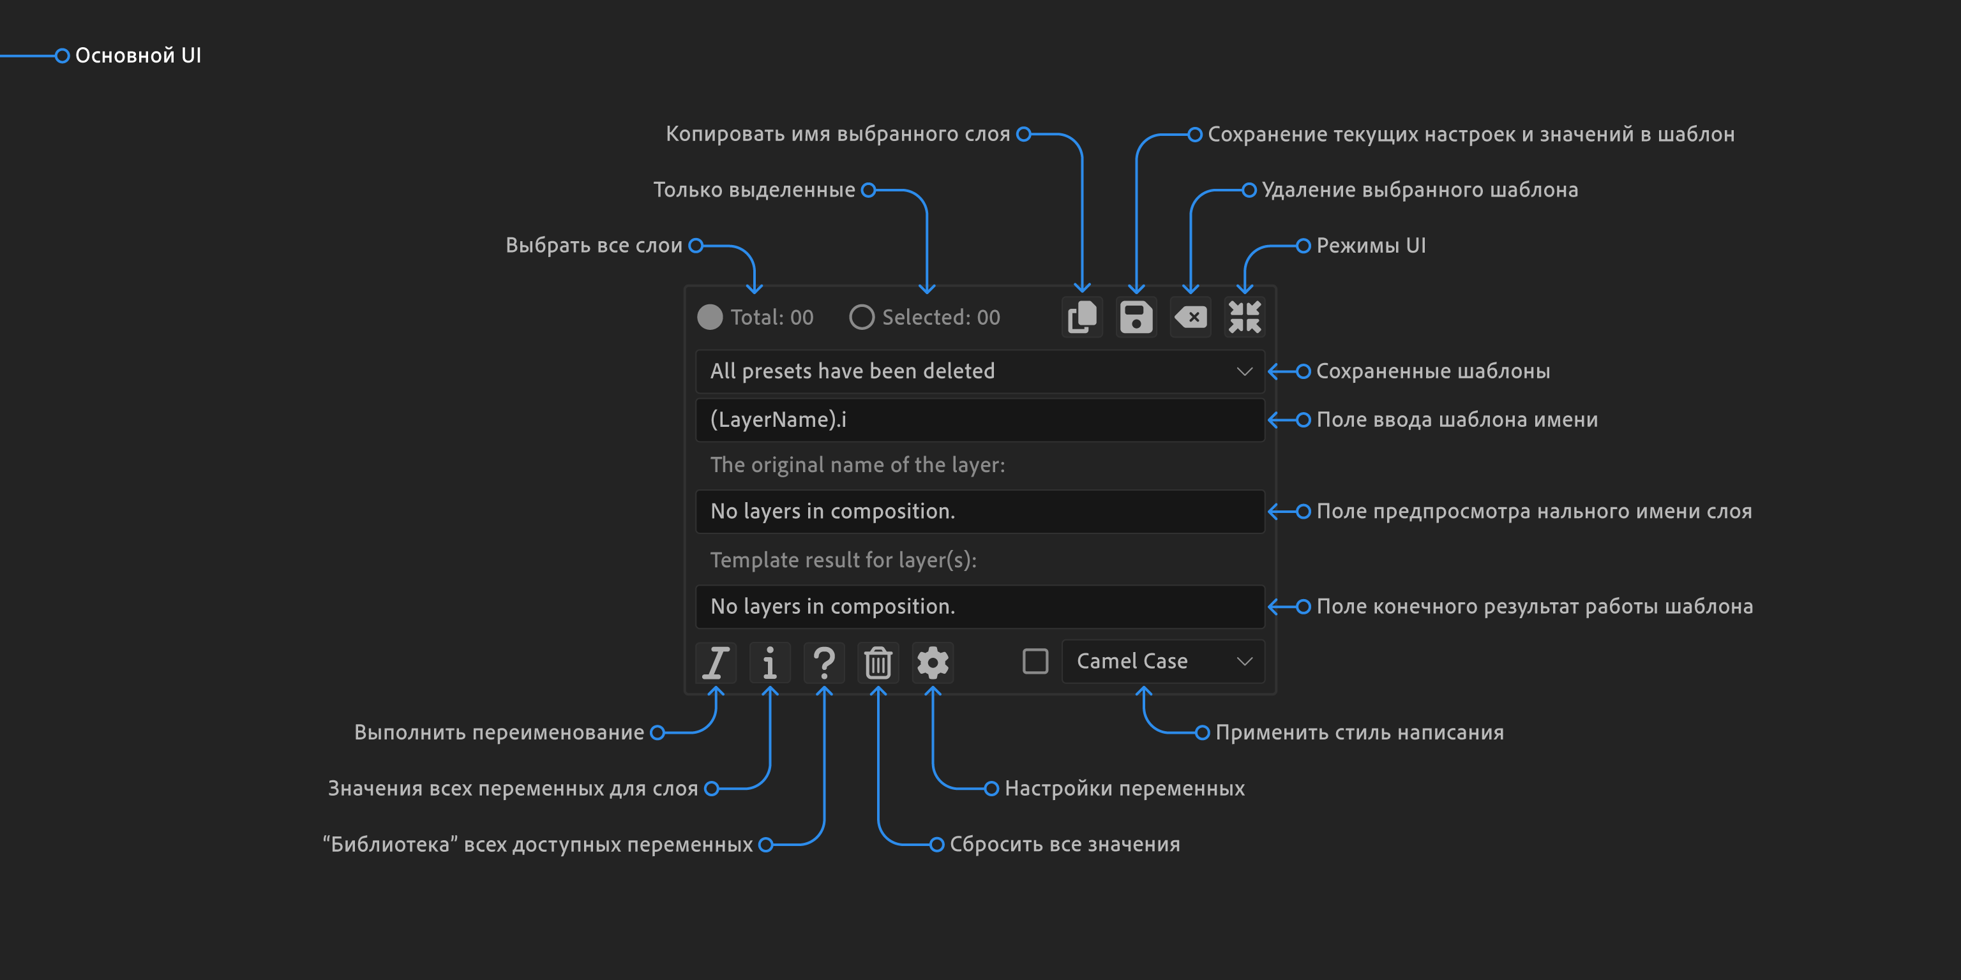
Task: Click the original layer name preview field
Action: [x=980, y=511]
